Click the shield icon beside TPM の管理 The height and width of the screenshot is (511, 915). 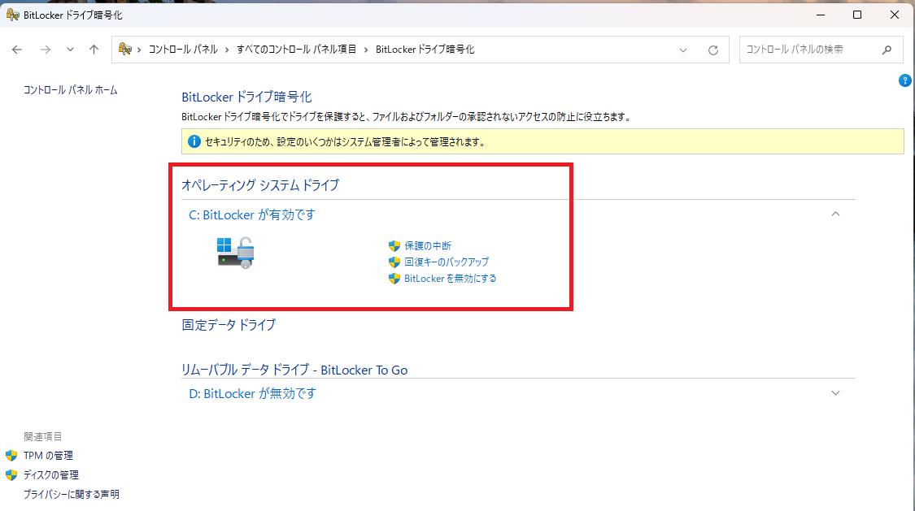(x=11, y=456)
